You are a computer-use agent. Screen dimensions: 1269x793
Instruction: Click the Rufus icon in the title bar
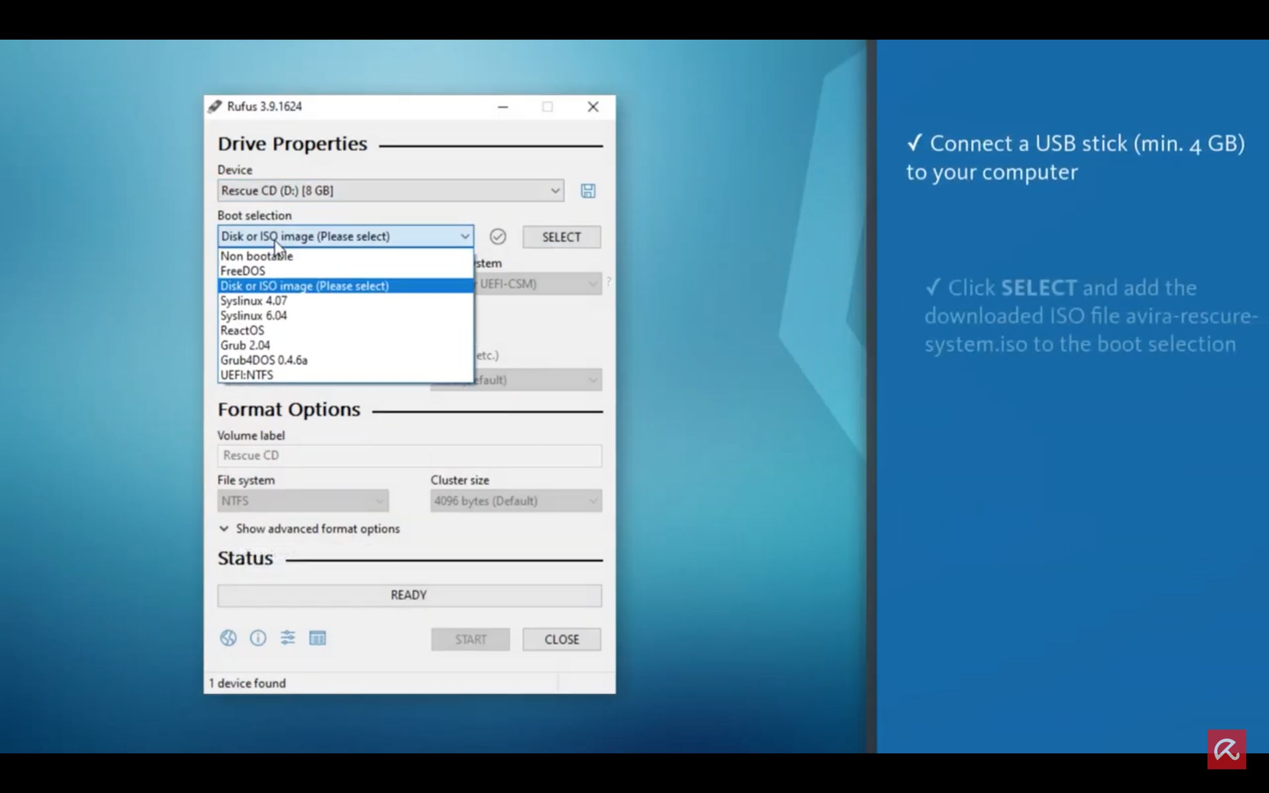pyautogui.click(x=215, y=106)
